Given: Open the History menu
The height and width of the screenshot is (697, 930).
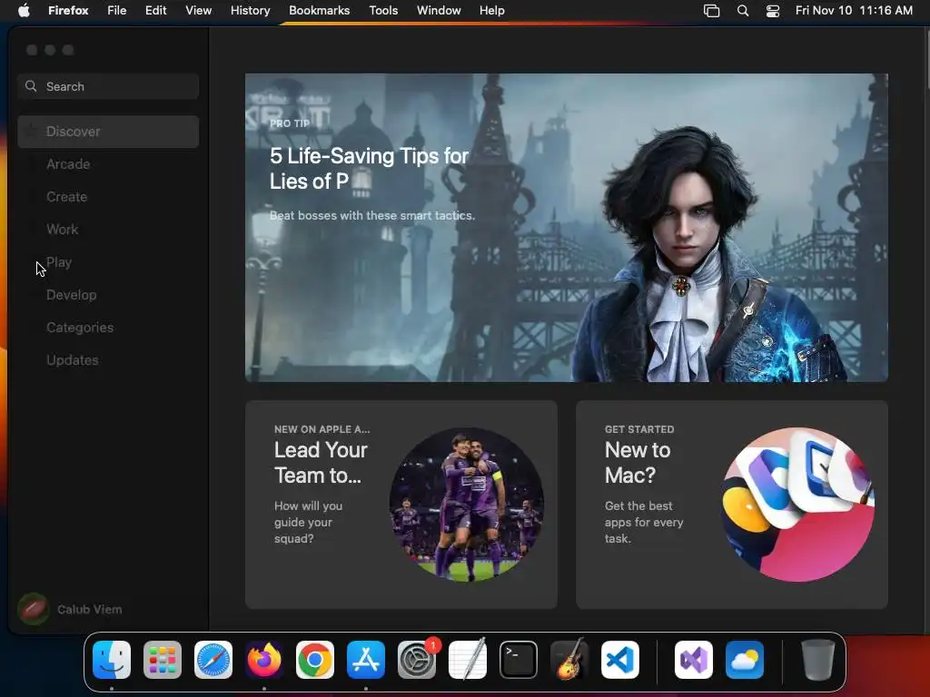Looking at the screenshot, I should coord(251,10).
